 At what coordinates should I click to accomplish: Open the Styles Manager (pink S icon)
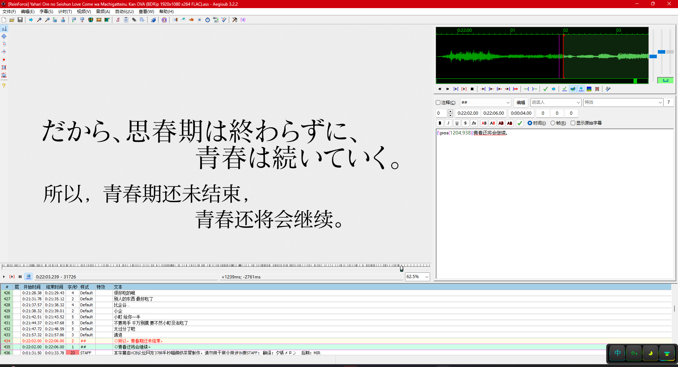(118, 20)
